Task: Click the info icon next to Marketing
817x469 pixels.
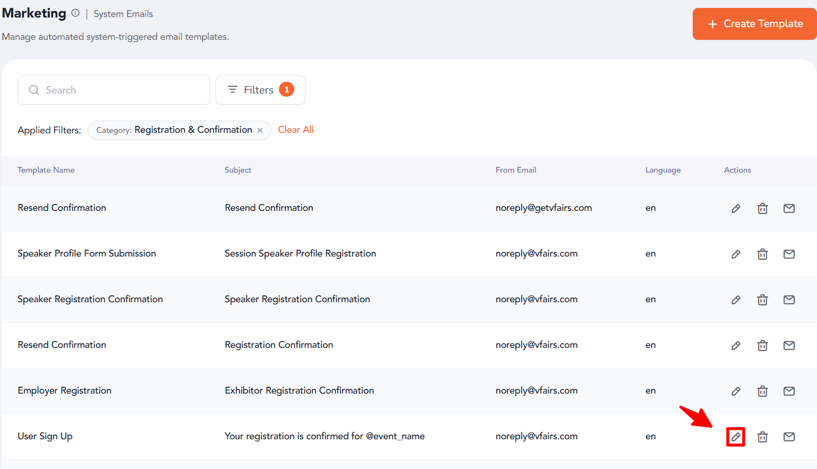Action: tap(75, 13)
